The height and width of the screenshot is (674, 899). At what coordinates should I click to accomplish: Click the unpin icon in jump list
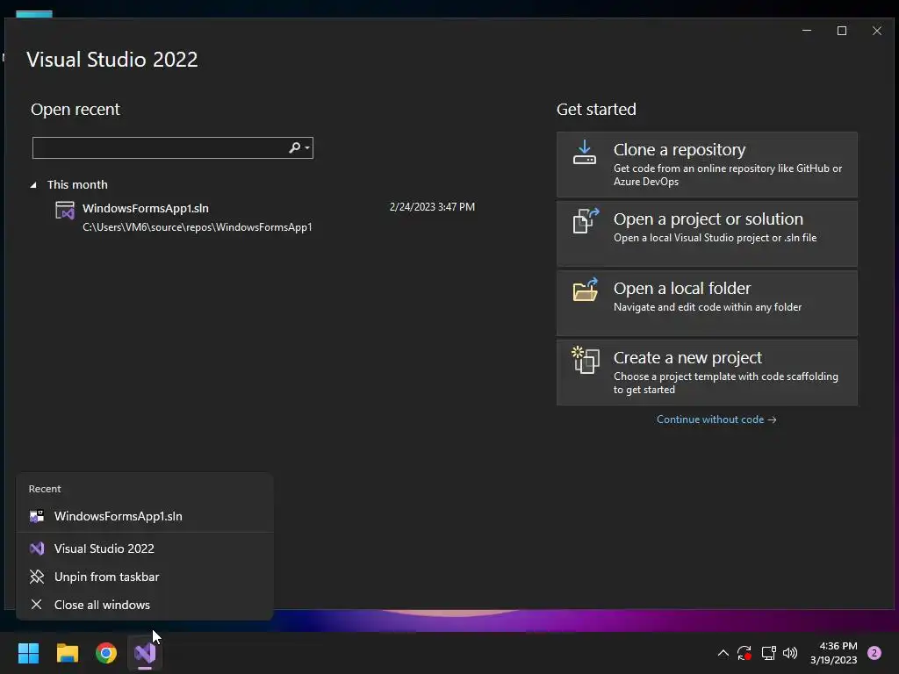coord(37,577)
